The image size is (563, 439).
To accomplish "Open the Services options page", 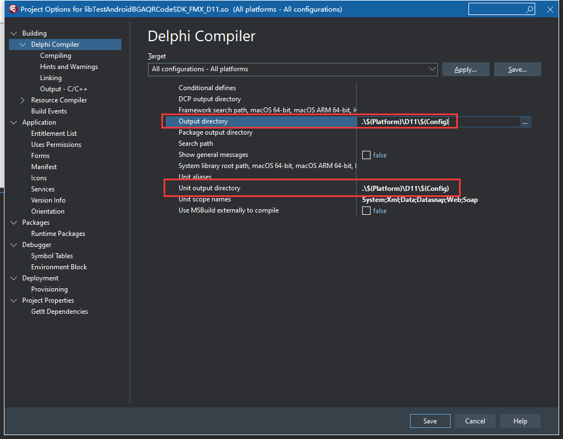I will click(43, 189).
